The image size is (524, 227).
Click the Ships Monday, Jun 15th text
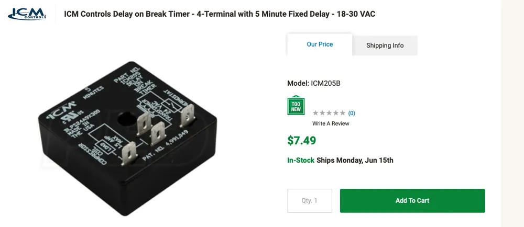click(355, 160)
